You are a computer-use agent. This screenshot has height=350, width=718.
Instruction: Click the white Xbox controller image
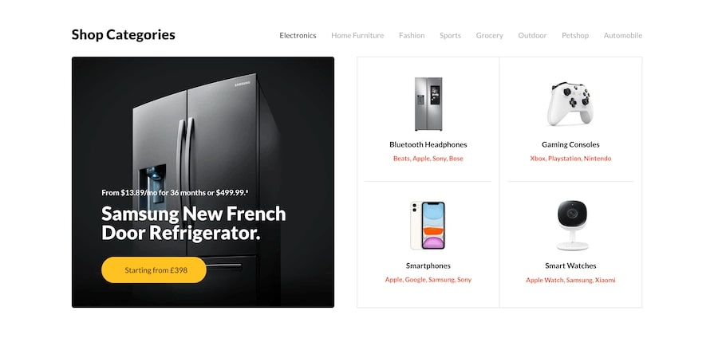[x=570, y=104]
